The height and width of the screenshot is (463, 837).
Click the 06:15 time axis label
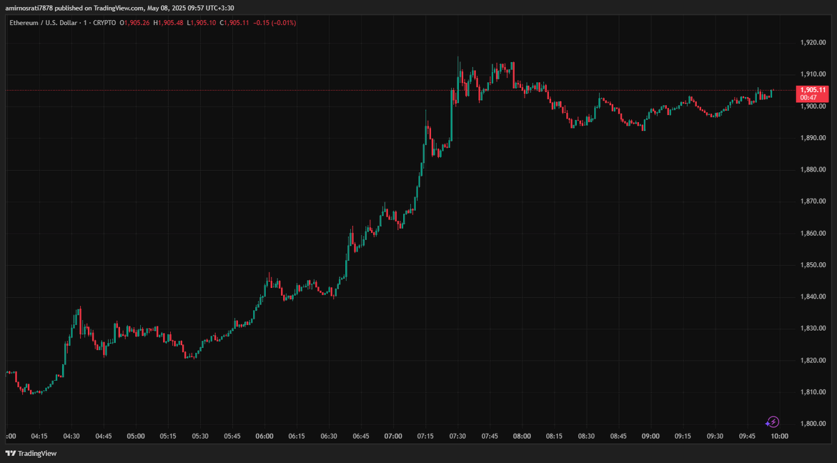pyautogui.click(x=296, y=436)
